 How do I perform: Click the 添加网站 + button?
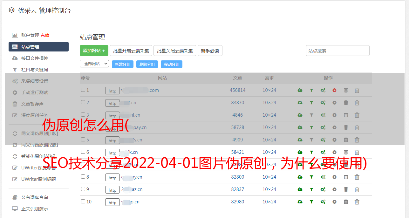click(x=94, y=51)
